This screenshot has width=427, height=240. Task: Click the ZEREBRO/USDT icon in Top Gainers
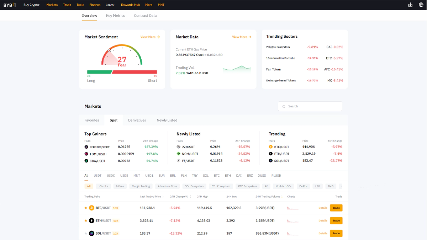86,147
